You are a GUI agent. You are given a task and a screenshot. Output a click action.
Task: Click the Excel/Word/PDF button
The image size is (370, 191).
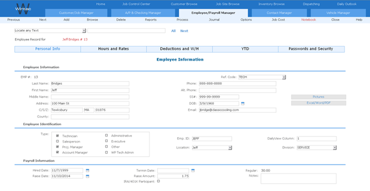[x=319, y=103]
